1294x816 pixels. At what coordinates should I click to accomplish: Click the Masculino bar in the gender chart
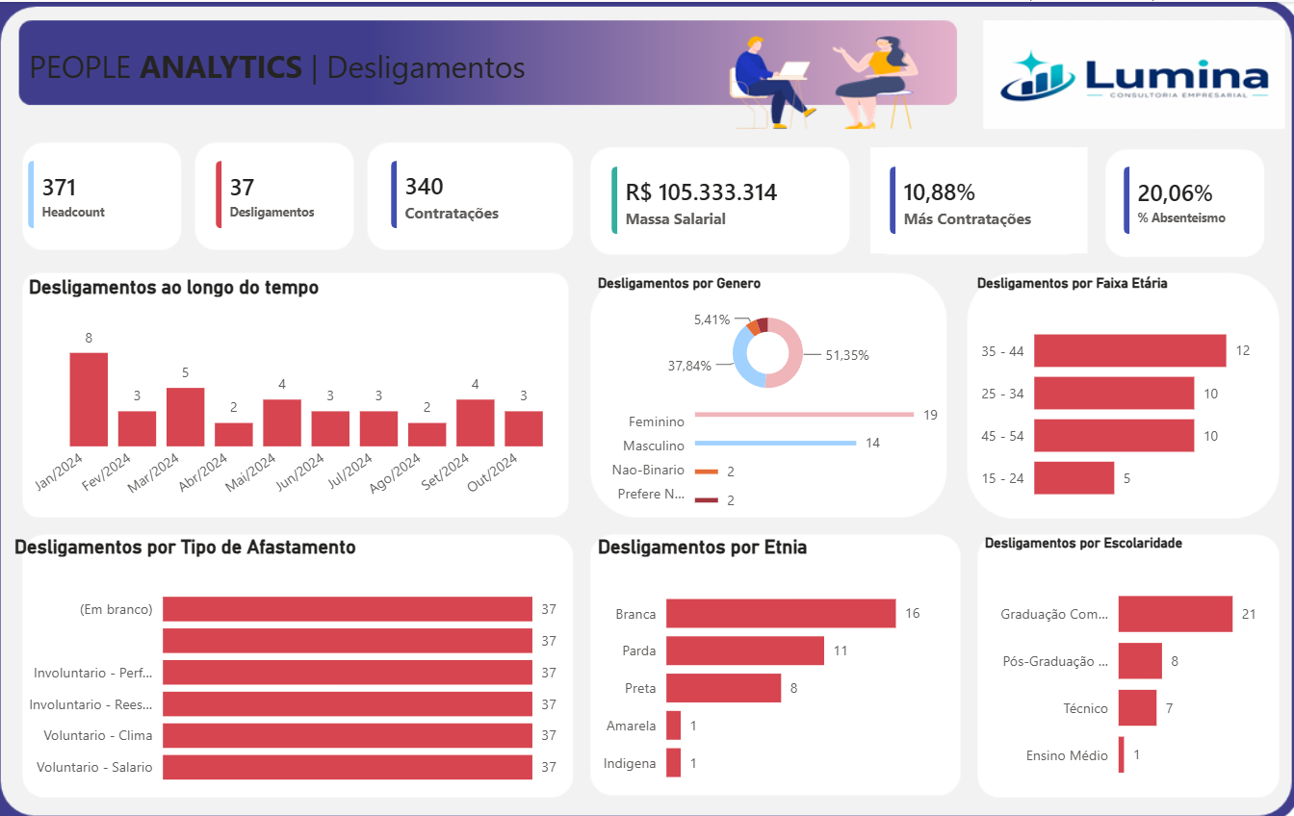(775, 444)
